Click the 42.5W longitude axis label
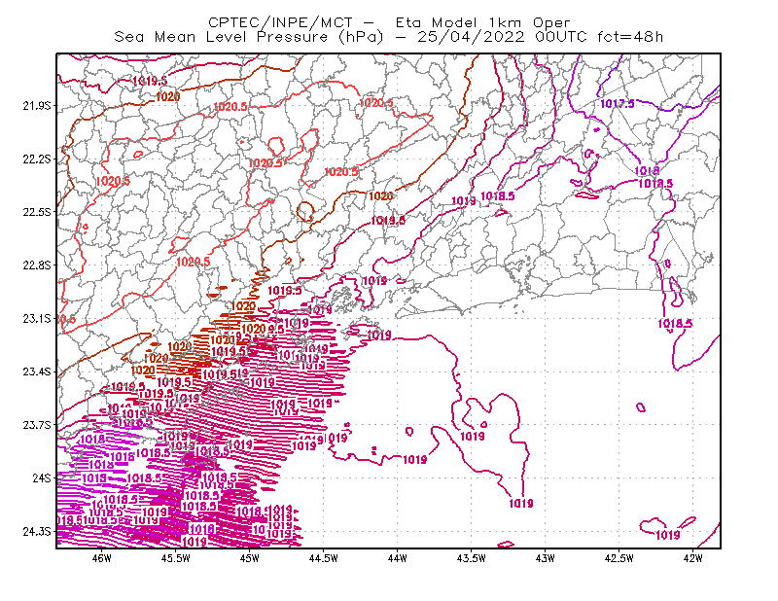This screenshot has height=601, width=778. click(x=619, y=558)
